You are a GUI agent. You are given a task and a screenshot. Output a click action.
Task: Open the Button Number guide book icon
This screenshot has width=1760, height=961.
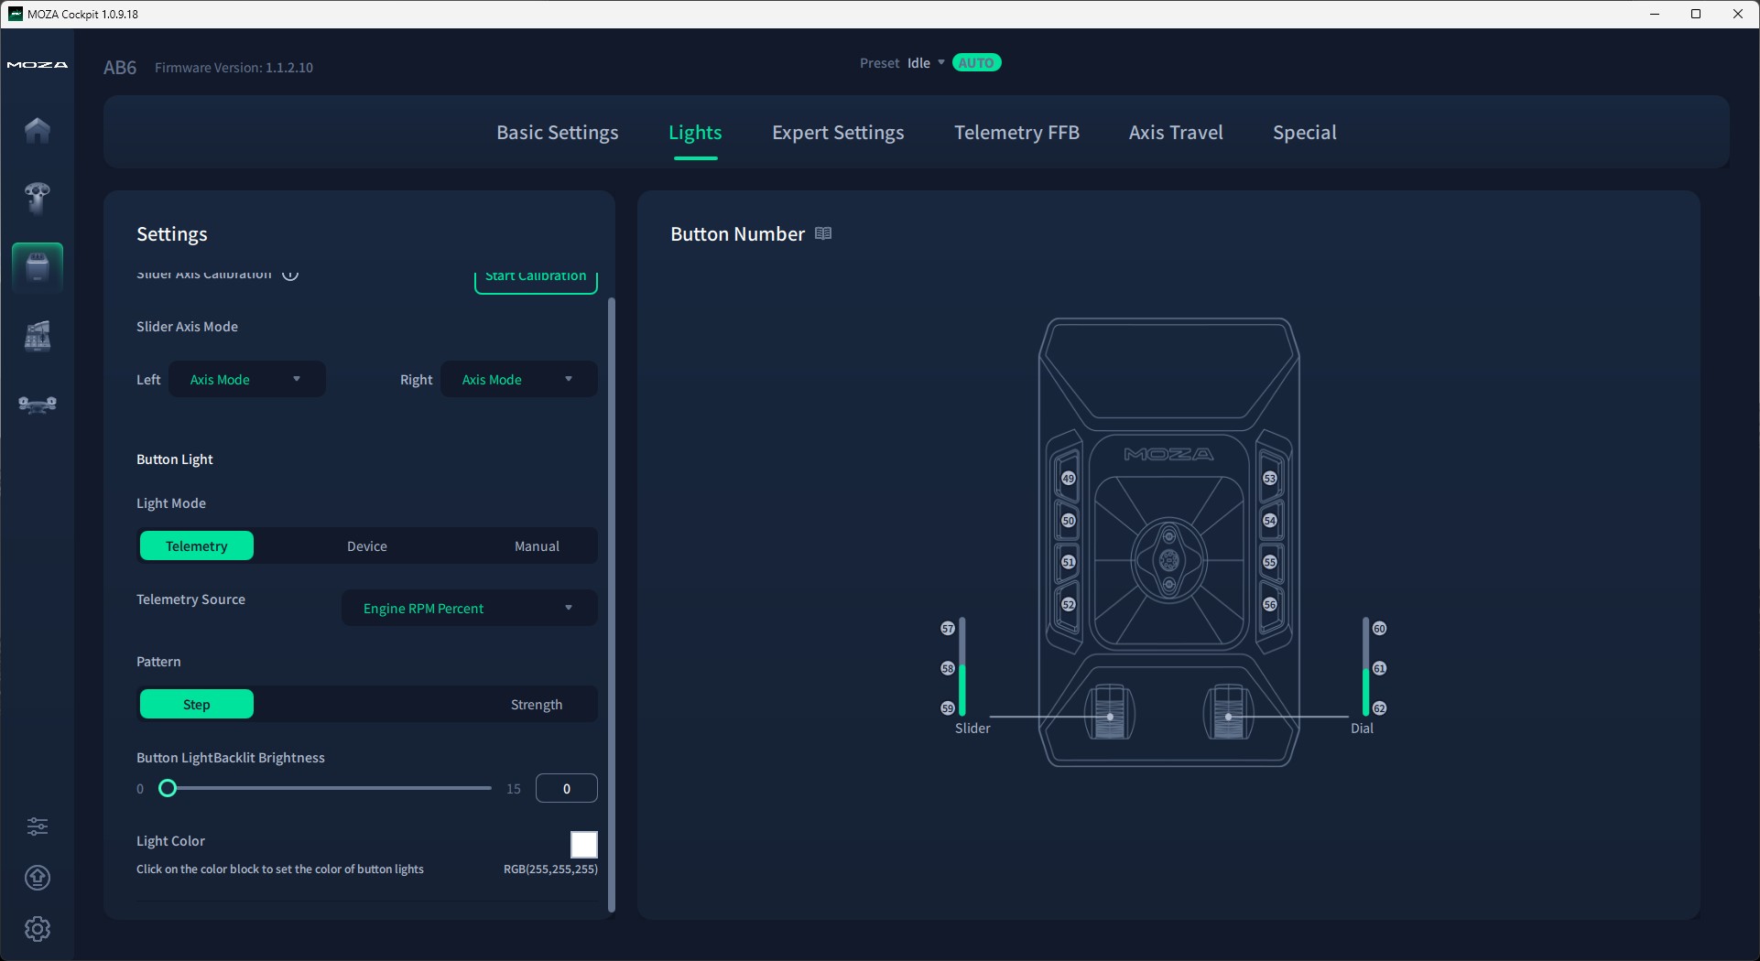tap(823, 233)
